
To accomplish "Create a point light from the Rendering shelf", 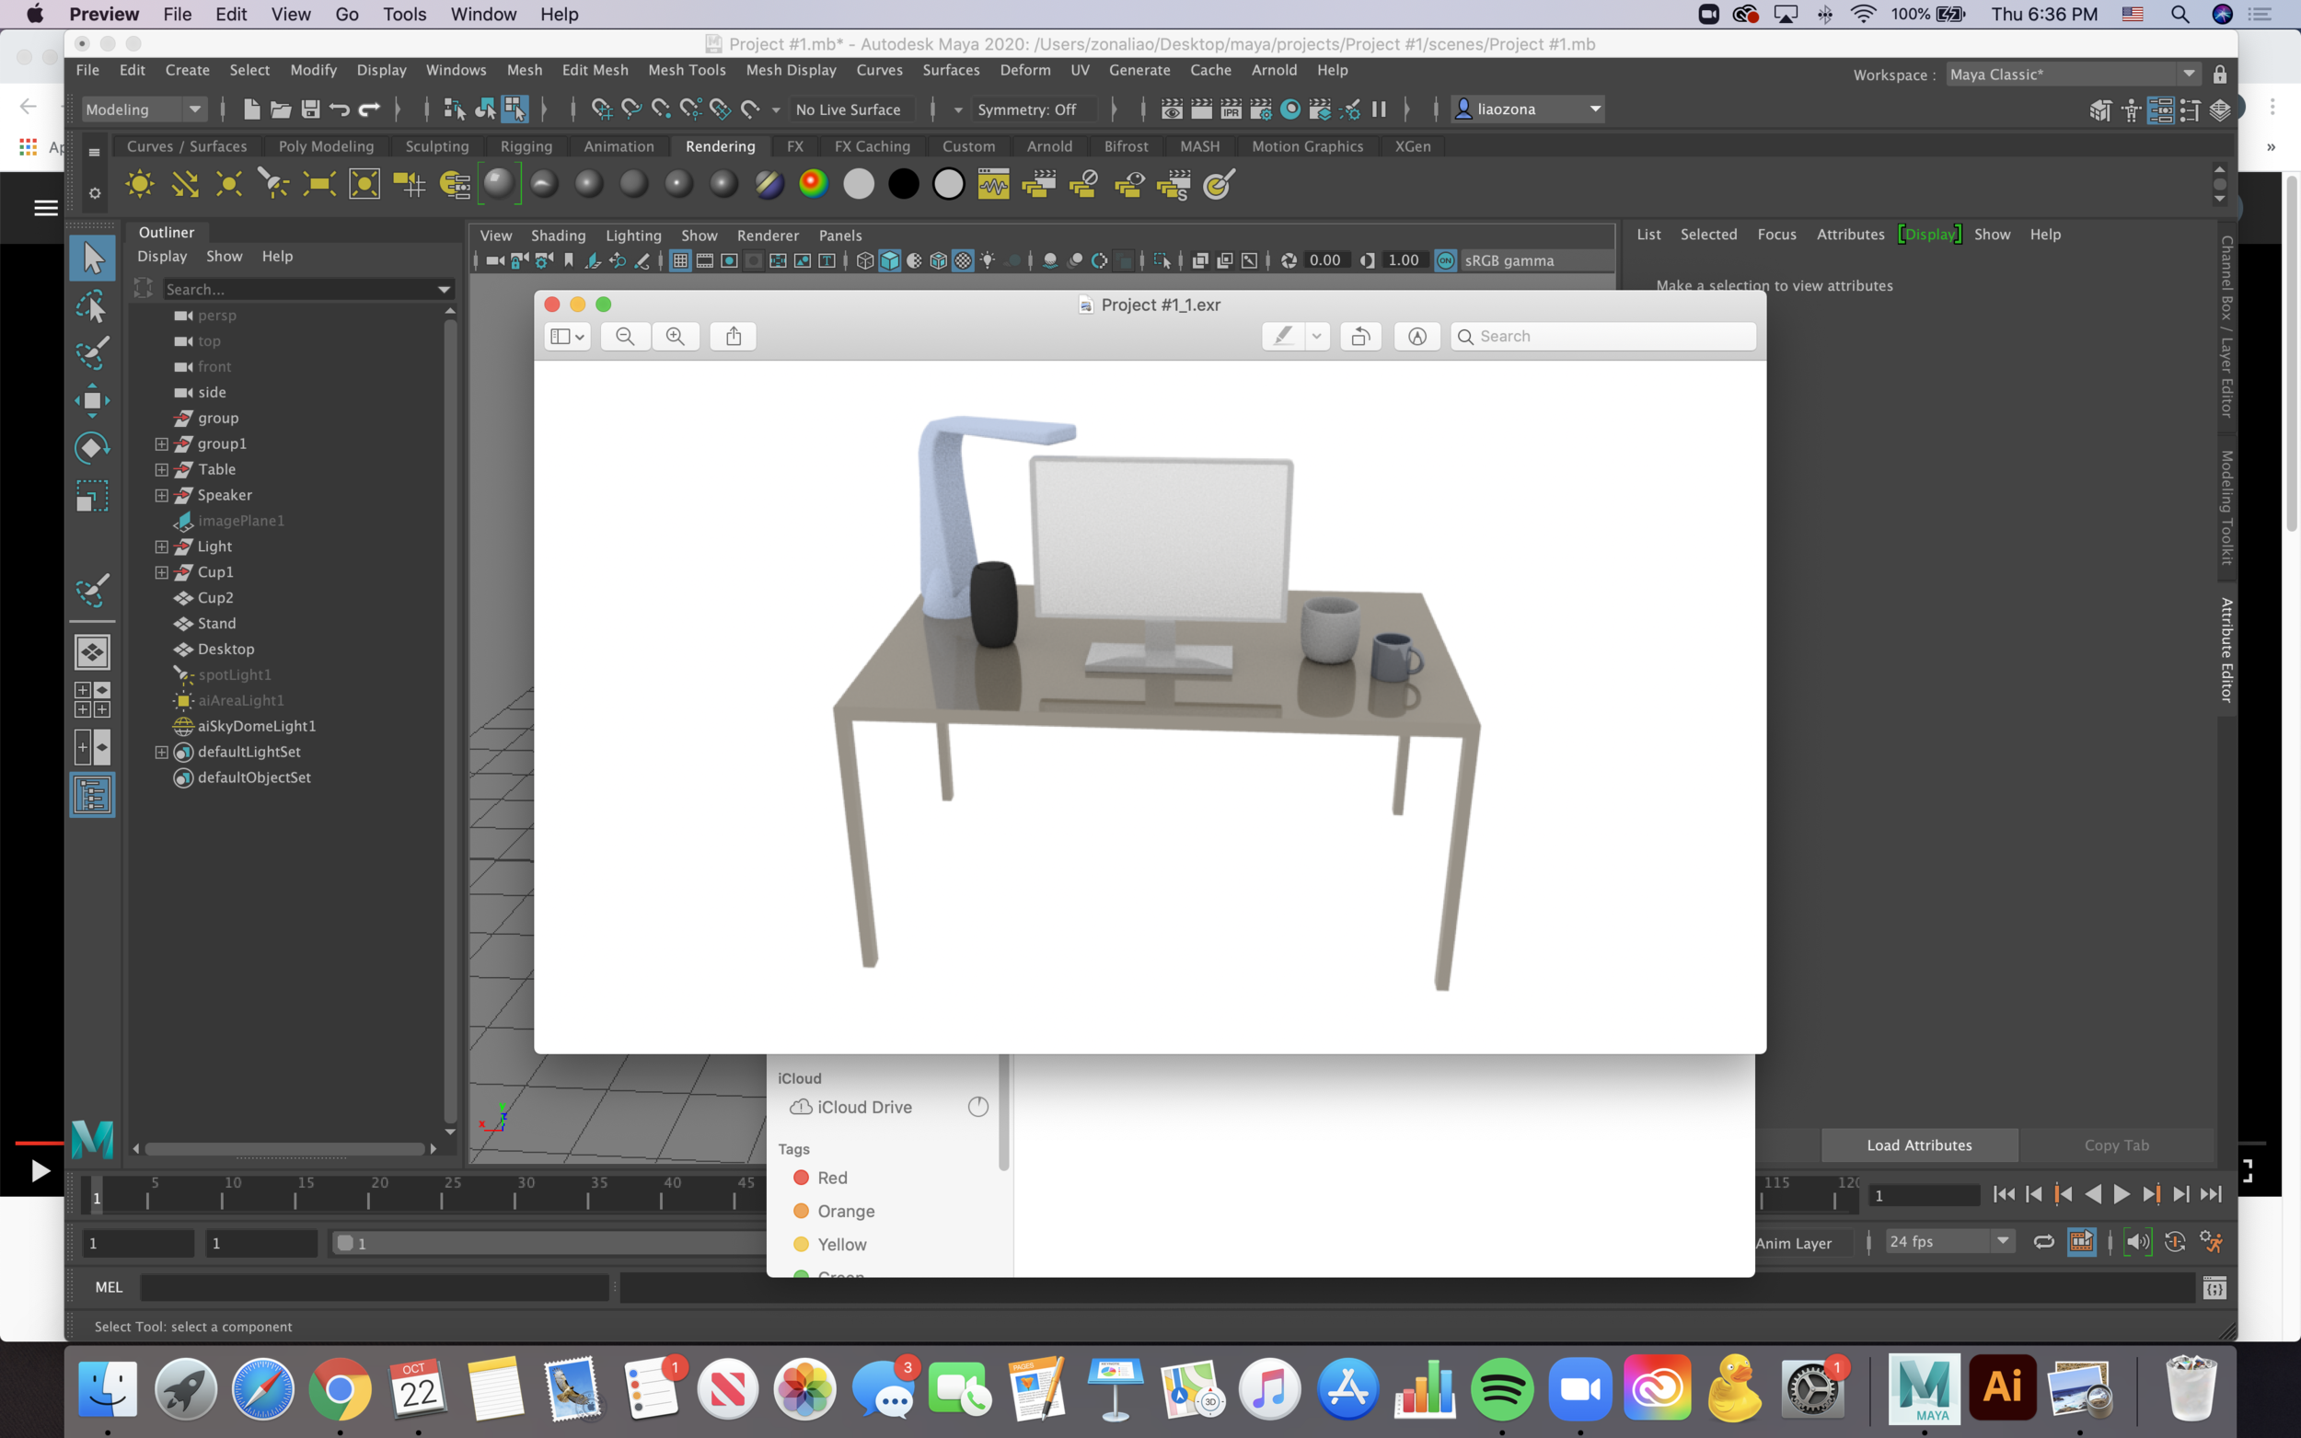I will click(x=229, y=184).
